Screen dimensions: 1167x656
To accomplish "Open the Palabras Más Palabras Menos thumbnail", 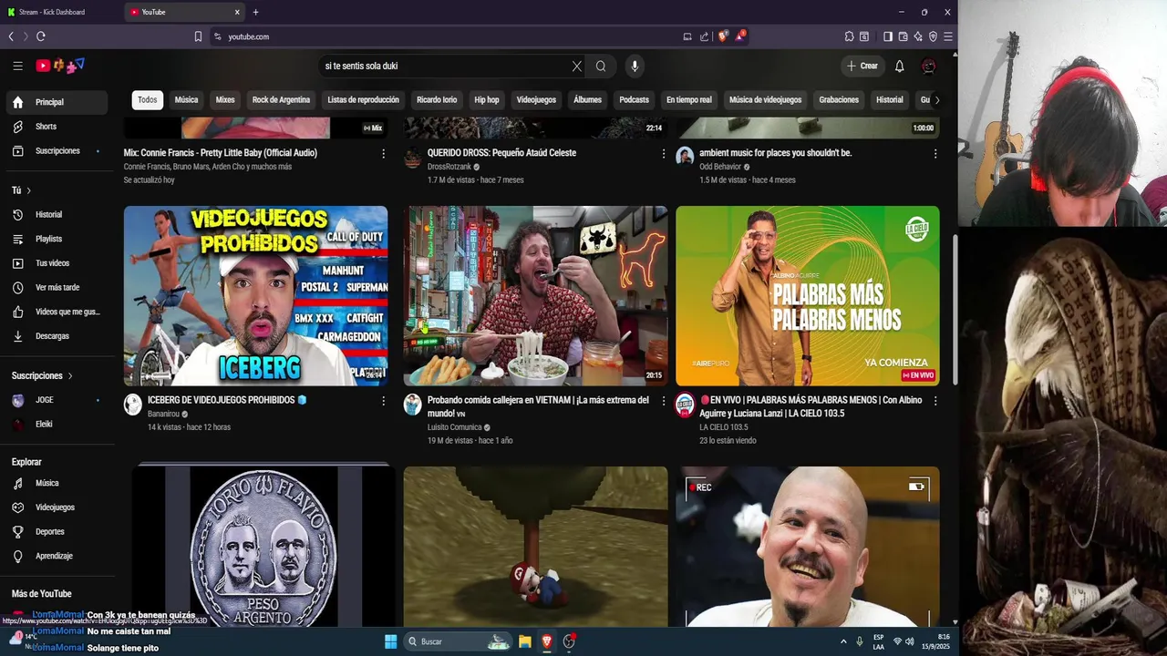I will tap(807, 295).
